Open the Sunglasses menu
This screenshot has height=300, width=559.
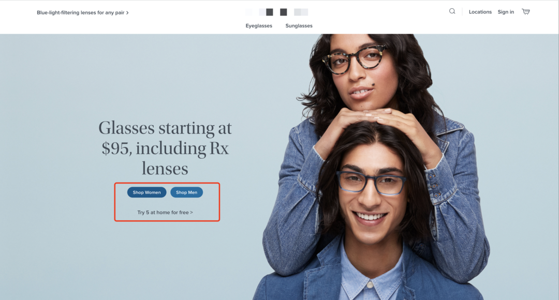click(x=299, y=26)
